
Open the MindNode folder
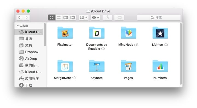(x=128, y=33)
